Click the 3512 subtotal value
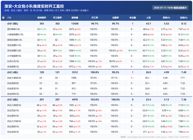 pyautogui.click(x=75, y=73)
